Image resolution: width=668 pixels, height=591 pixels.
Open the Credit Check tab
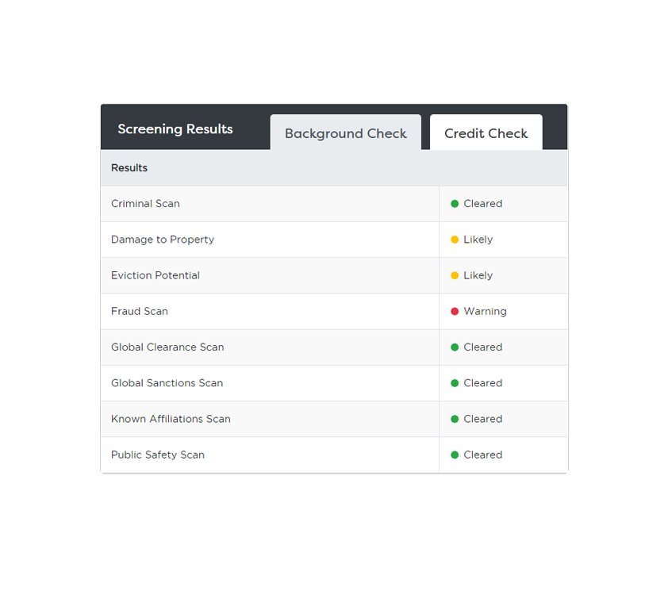click(x=486, y=133)
